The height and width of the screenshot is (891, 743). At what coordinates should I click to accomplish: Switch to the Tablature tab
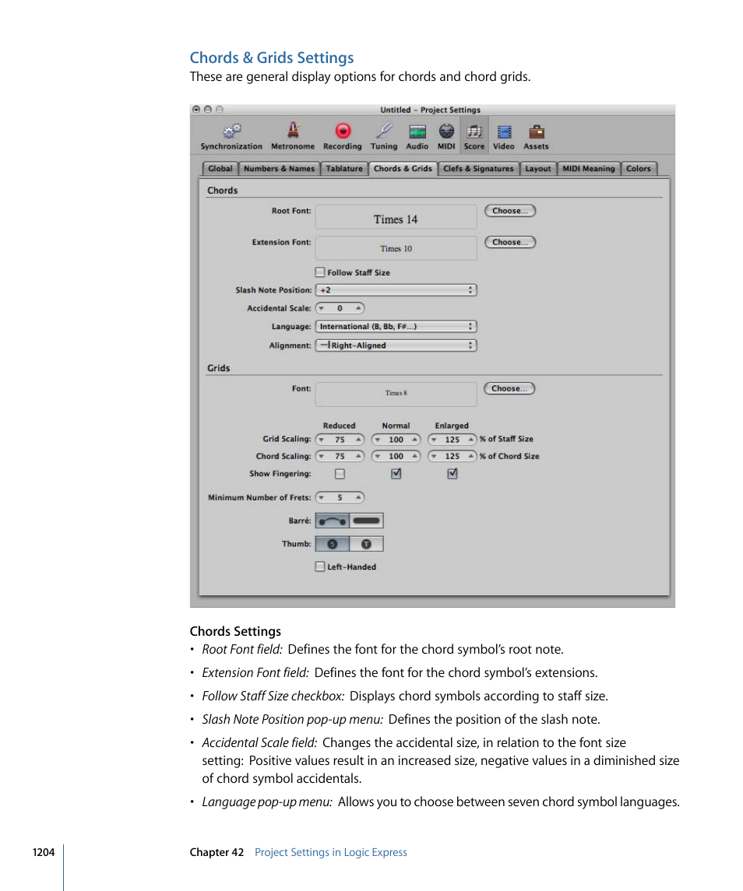coord(344,168)
